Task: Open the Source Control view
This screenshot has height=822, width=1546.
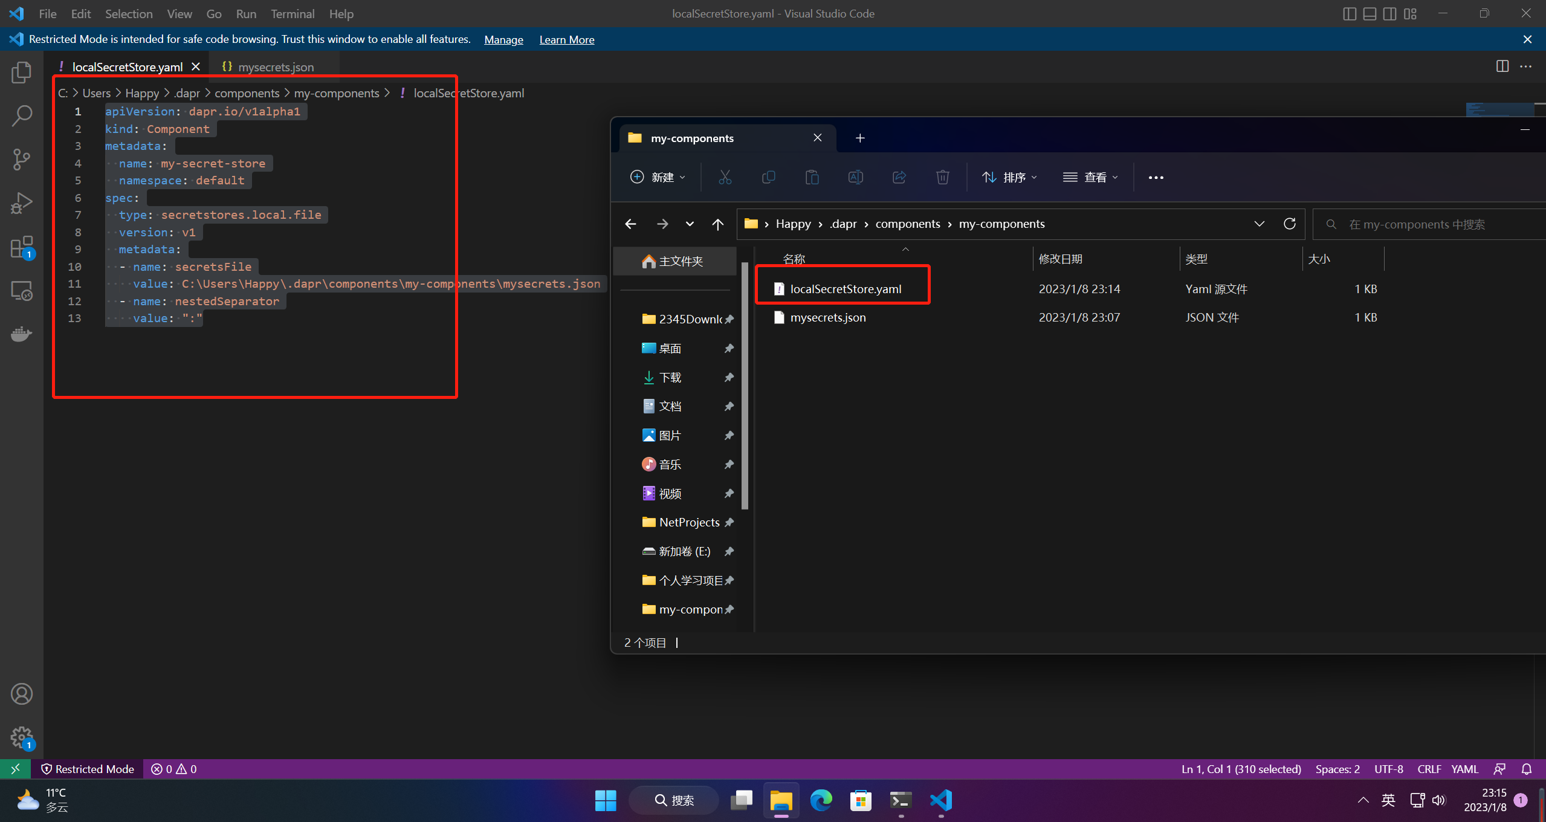Action: (x=22, y=160)
